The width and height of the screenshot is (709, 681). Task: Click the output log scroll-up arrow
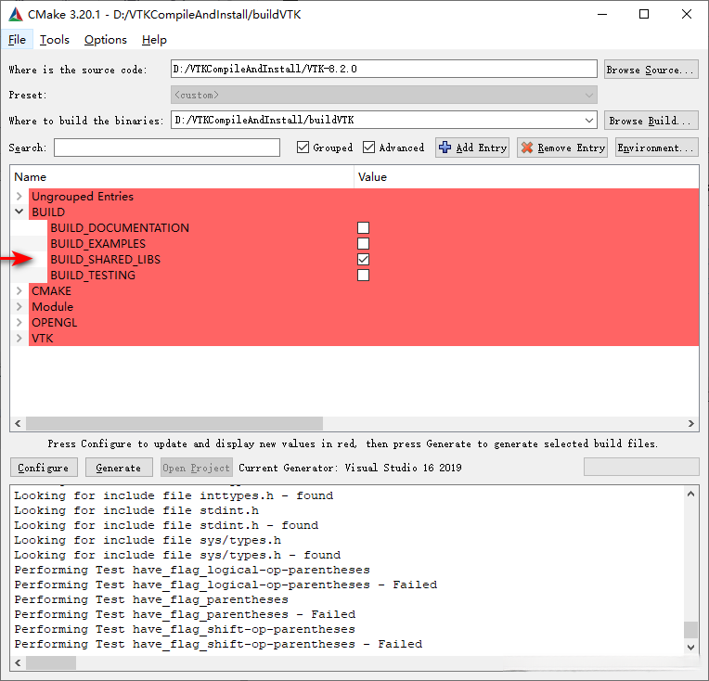[690, 494]
